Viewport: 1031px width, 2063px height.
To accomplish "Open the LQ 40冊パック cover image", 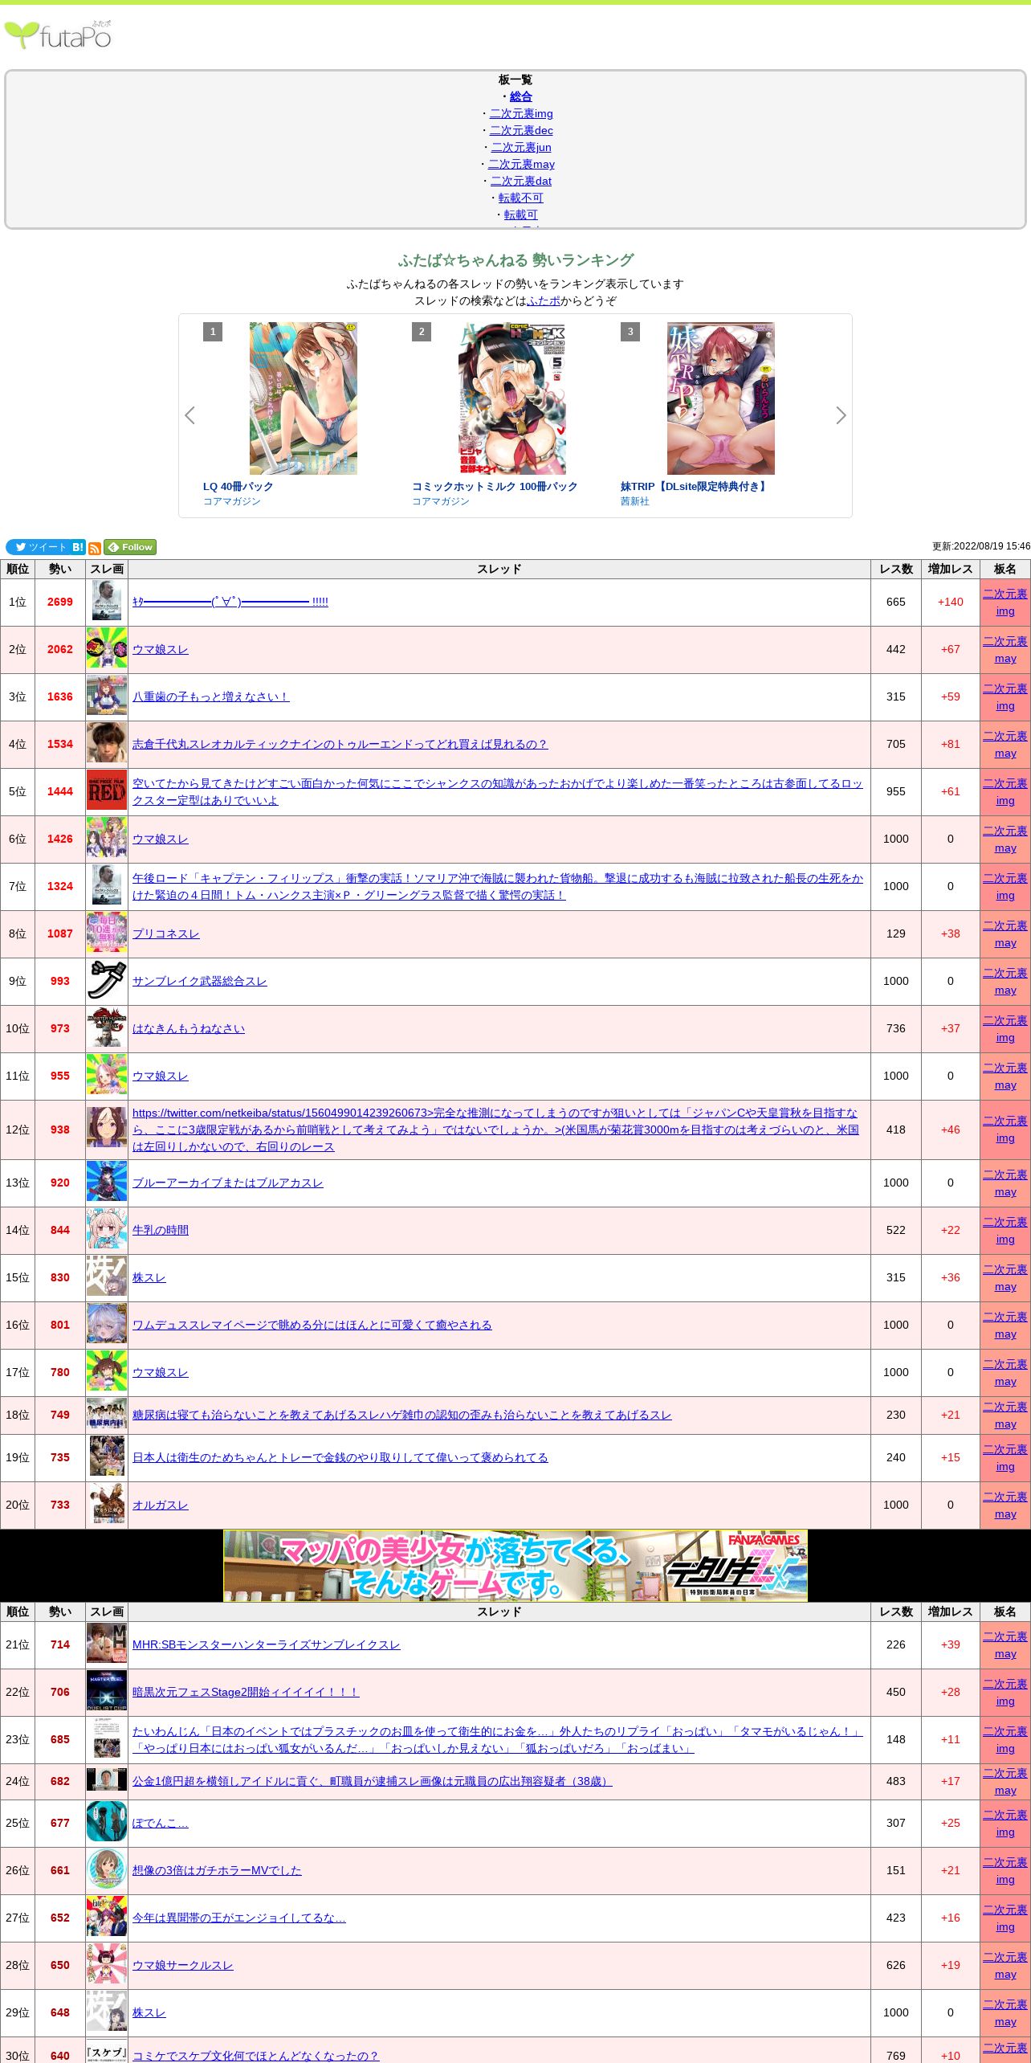I will [x=304, y=398].
